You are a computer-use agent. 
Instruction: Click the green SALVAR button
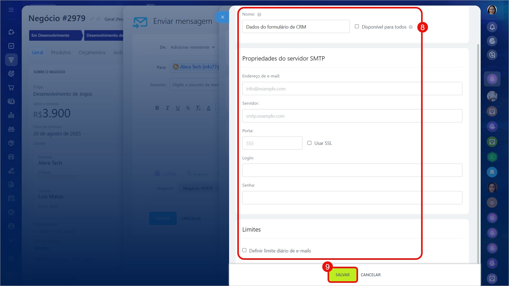coord(342,275)
